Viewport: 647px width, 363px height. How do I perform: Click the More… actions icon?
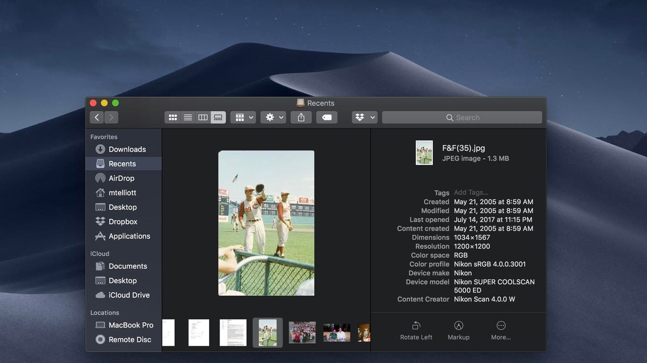point(501,326)
